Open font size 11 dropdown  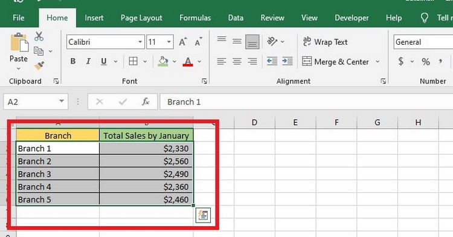coord(169,42)
